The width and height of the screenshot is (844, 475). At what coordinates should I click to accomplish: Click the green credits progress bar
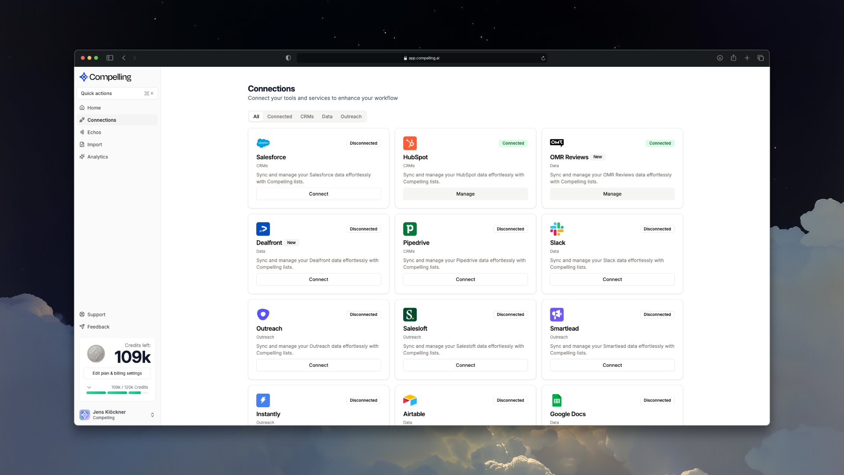117,393
